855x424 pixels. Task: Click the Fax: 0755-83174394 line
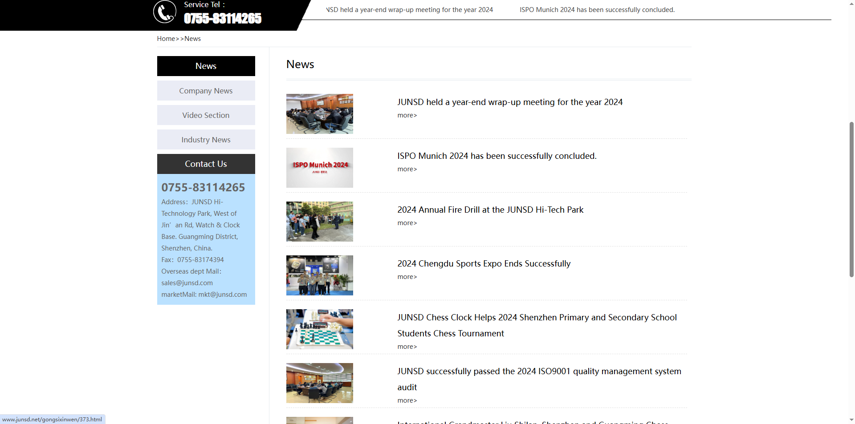(192, 260)
